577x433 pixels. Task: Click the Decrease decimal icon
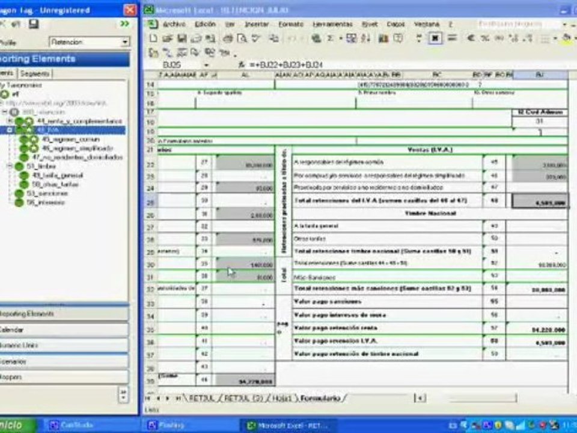[527, 38]
